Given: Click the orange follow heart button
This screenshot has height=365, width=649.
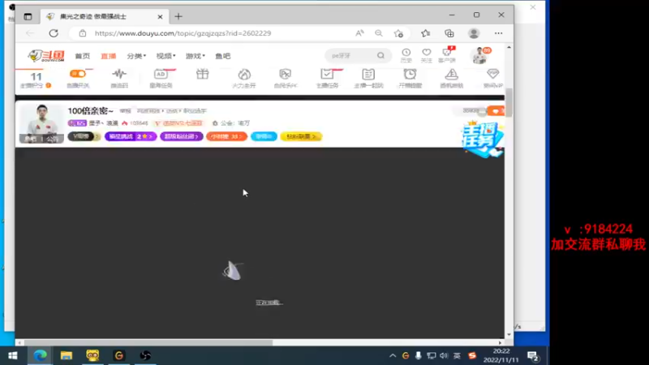Looking at the screenshot, I should [x=496, y=111].
